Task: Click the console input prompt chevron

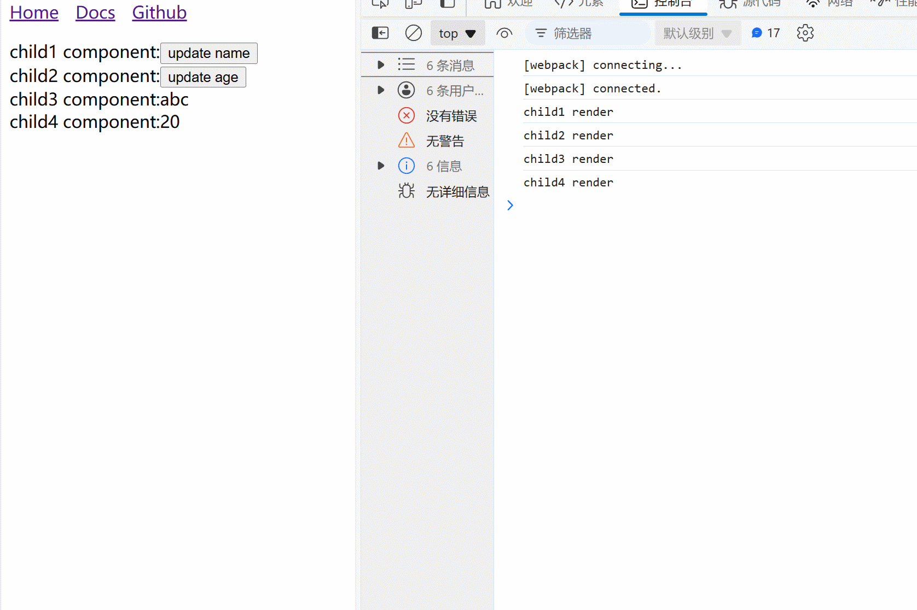Action: 510,205
